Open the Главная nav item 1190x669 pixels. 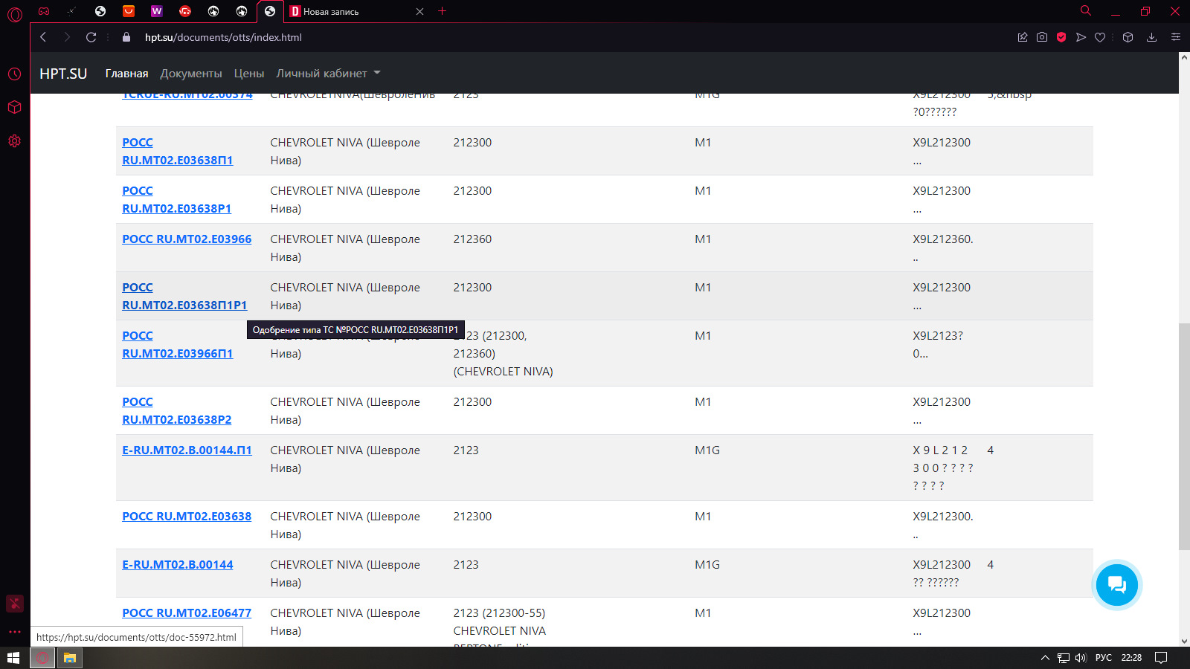[x=126, y=74]
